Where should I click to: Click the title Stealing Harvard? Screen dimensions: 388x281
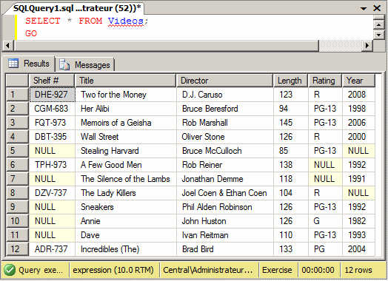[110, 151]
